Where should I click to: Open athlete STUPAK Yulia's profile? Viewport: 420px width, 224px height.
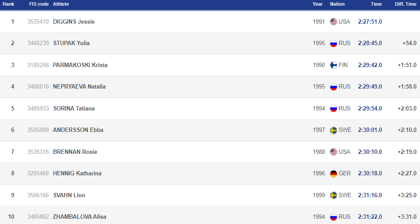click(x=71, y=43)
